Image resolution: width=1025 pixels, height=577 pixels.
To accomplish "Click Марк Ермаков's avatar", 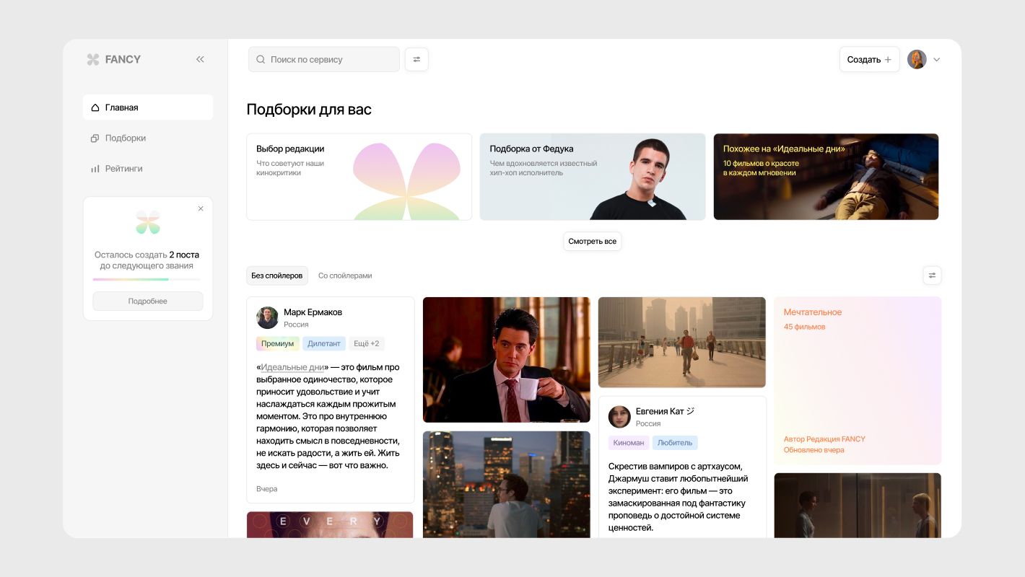I will coord(267,318).
